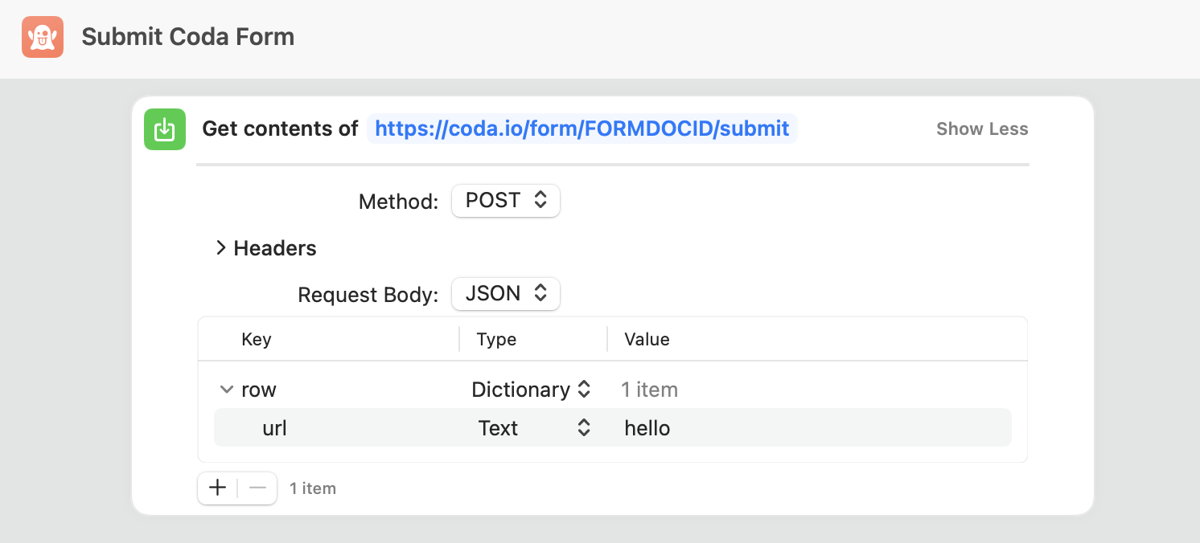Screen dimensions: 1200x543
Task: Select the 'row' key name
Action: pyautogui.click(x=259, y=390)
